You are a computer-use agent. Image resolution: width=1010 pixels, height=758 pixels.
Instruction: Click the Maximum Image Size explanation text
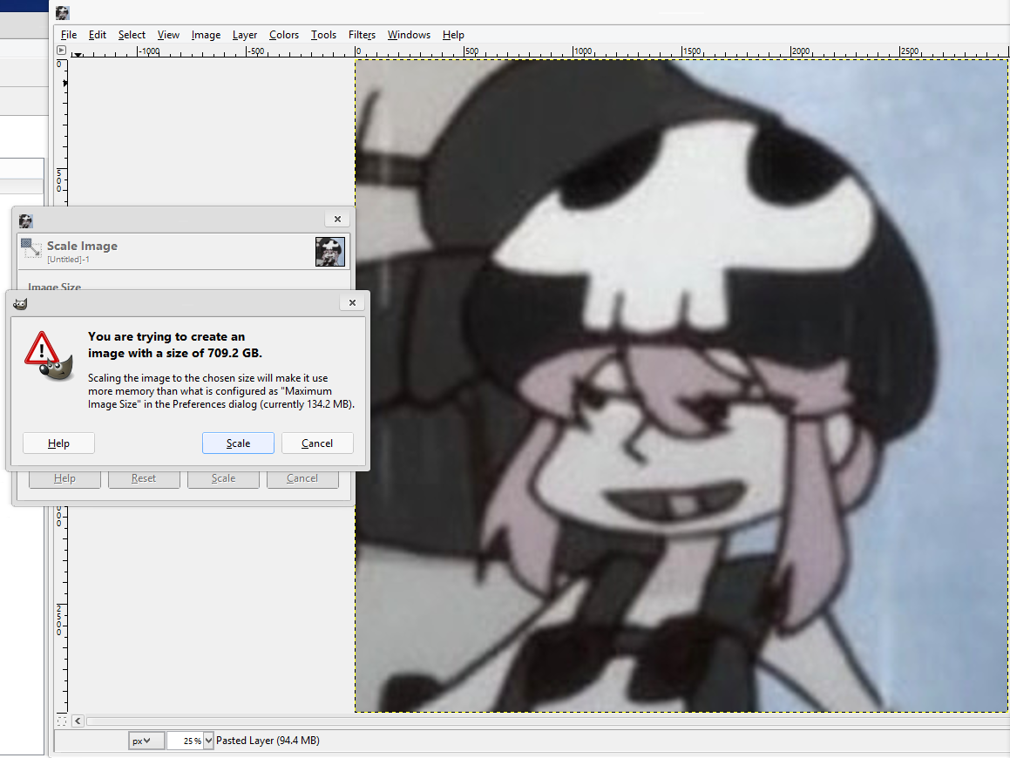click(x=221, y=391)
